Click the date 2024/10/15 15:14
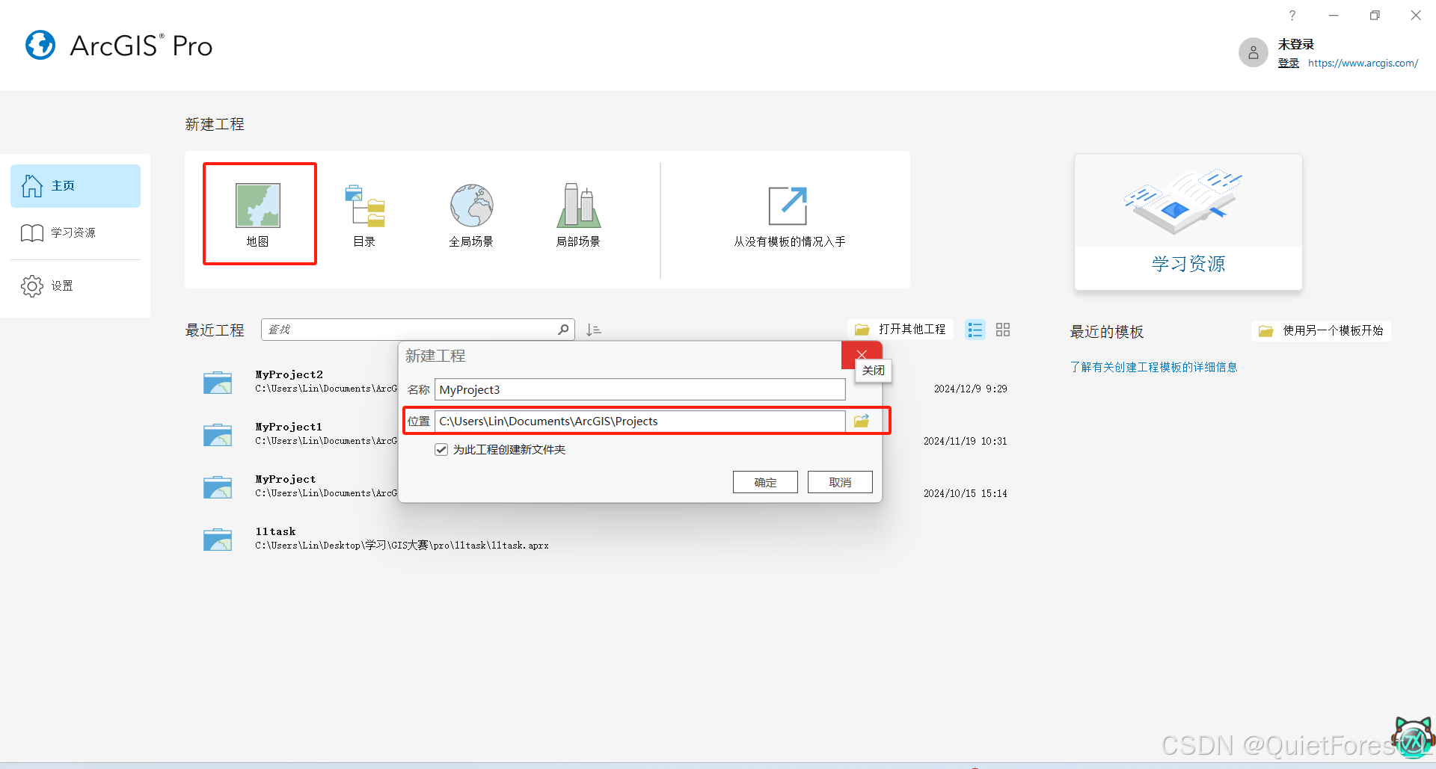 [965, 493]
